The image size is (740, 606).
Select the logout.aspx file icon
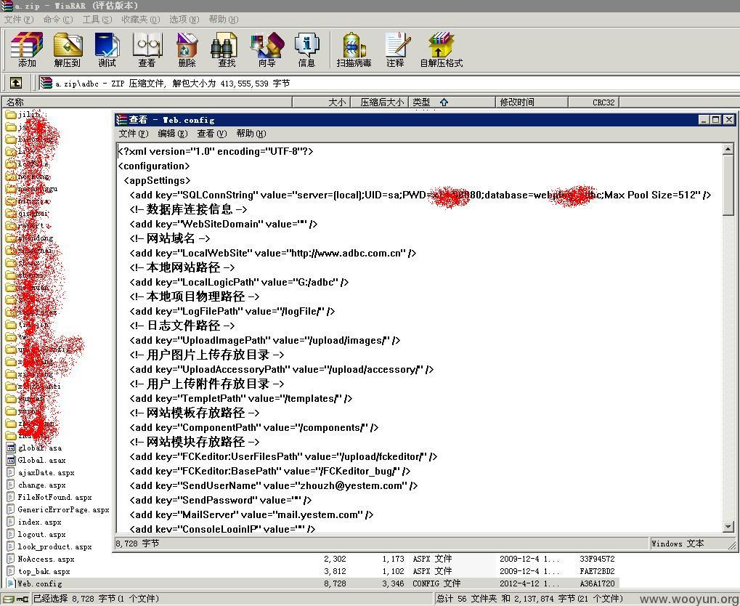tap(11, 534)
